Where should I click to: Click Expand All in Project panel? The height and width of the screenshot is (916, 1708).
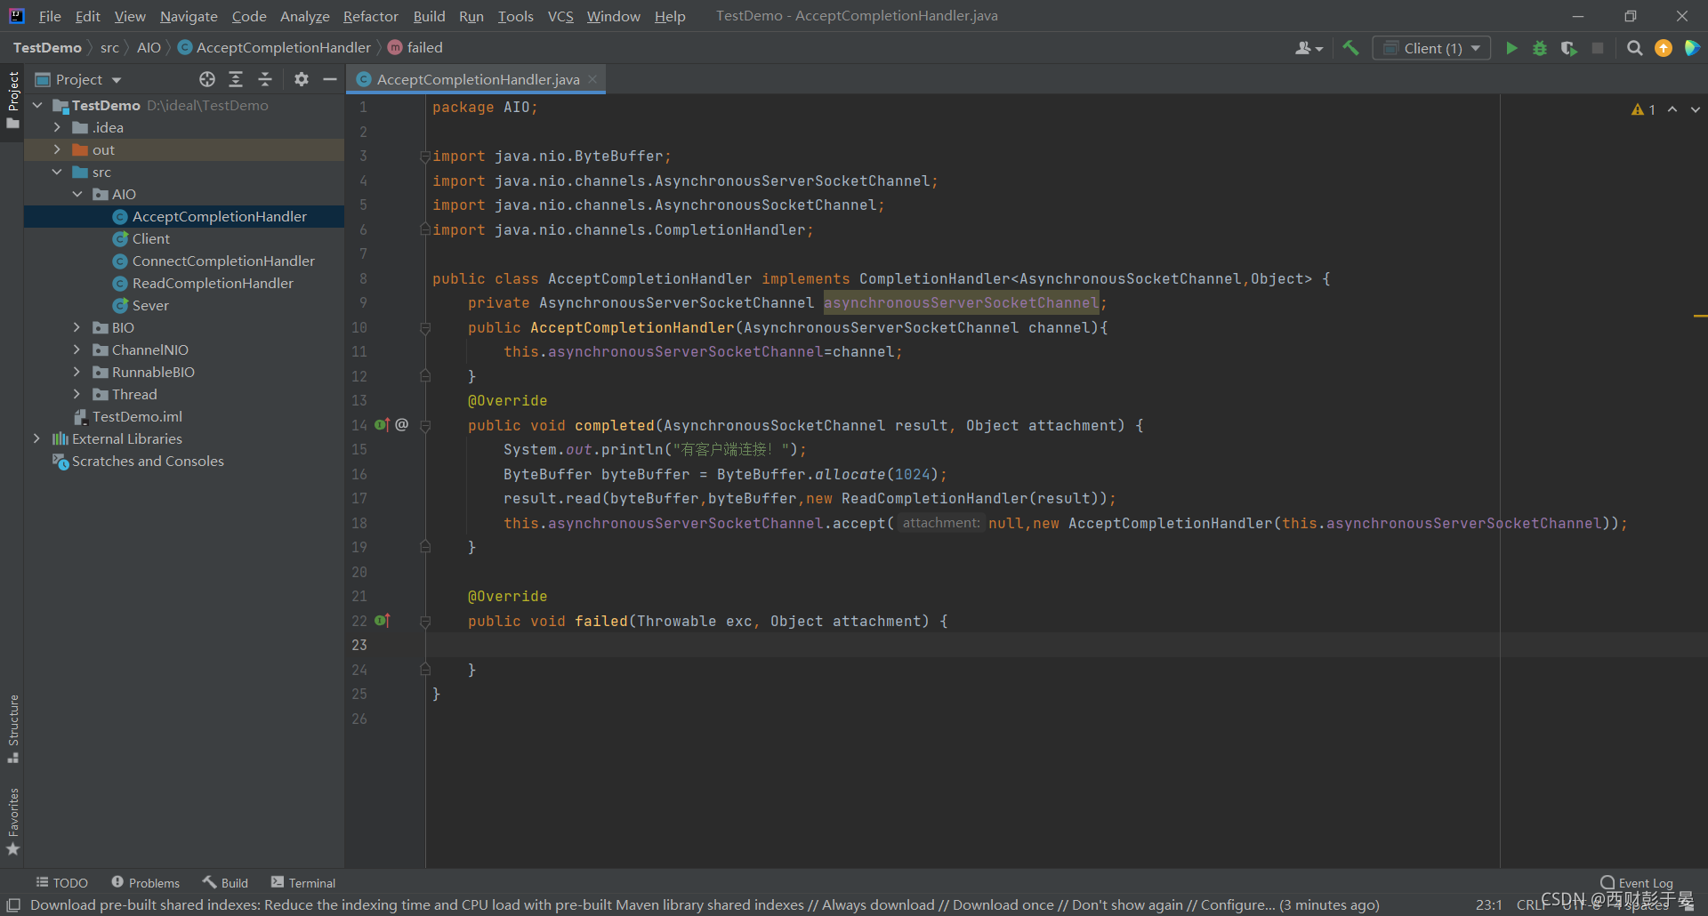(236, 79)
